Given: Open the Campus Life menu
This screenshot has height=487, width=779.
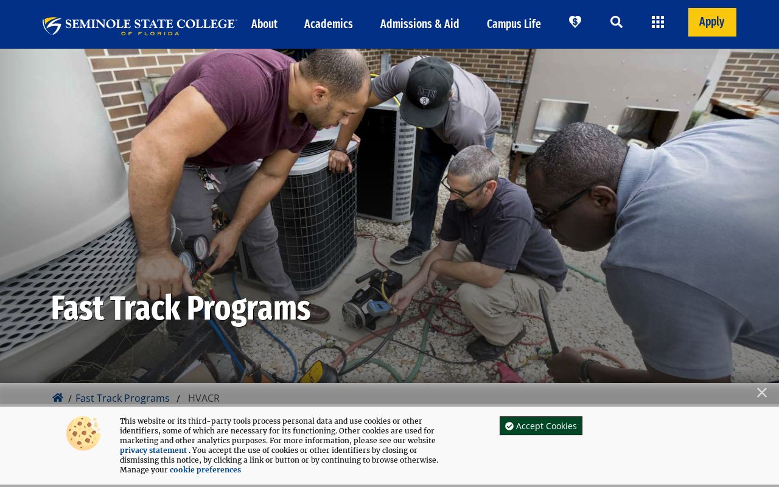Looking at the screenshot, I should 514,24.
